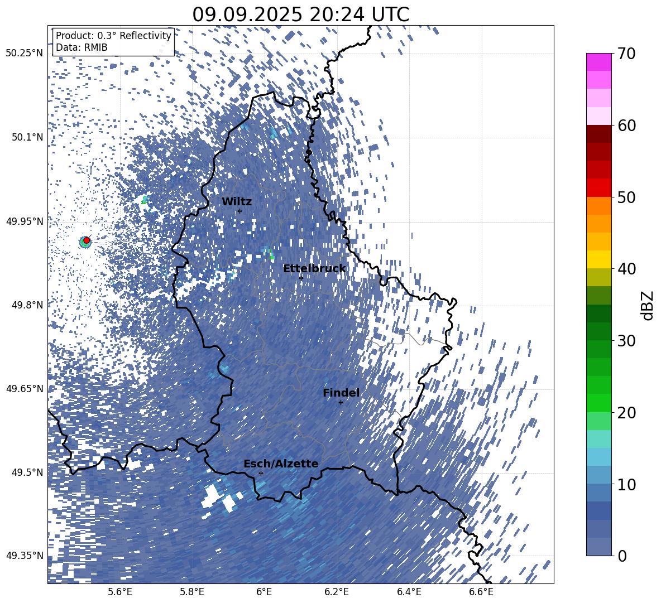Click the 70 colorbar tick label

pyautogui.click(x=626, y=54)
